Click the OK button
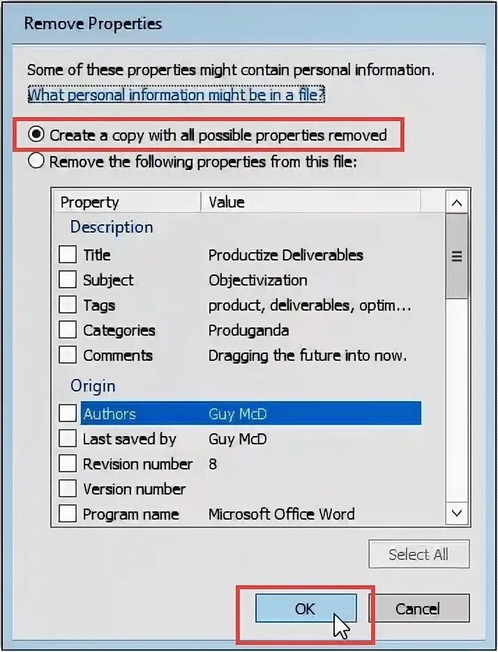This screenshot has width=498, height=652. 306,608
